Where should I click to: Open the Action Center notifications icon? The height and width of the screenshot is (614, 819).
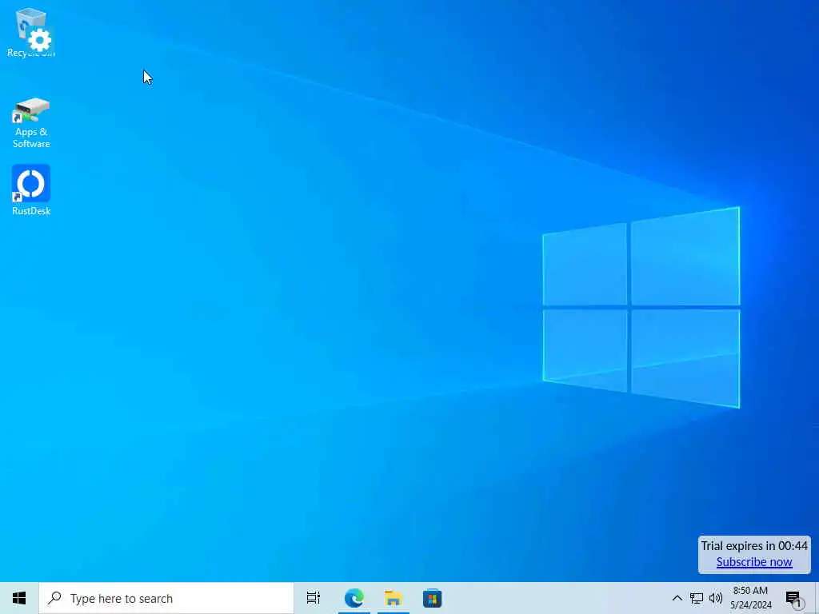(x=794, y=598)
